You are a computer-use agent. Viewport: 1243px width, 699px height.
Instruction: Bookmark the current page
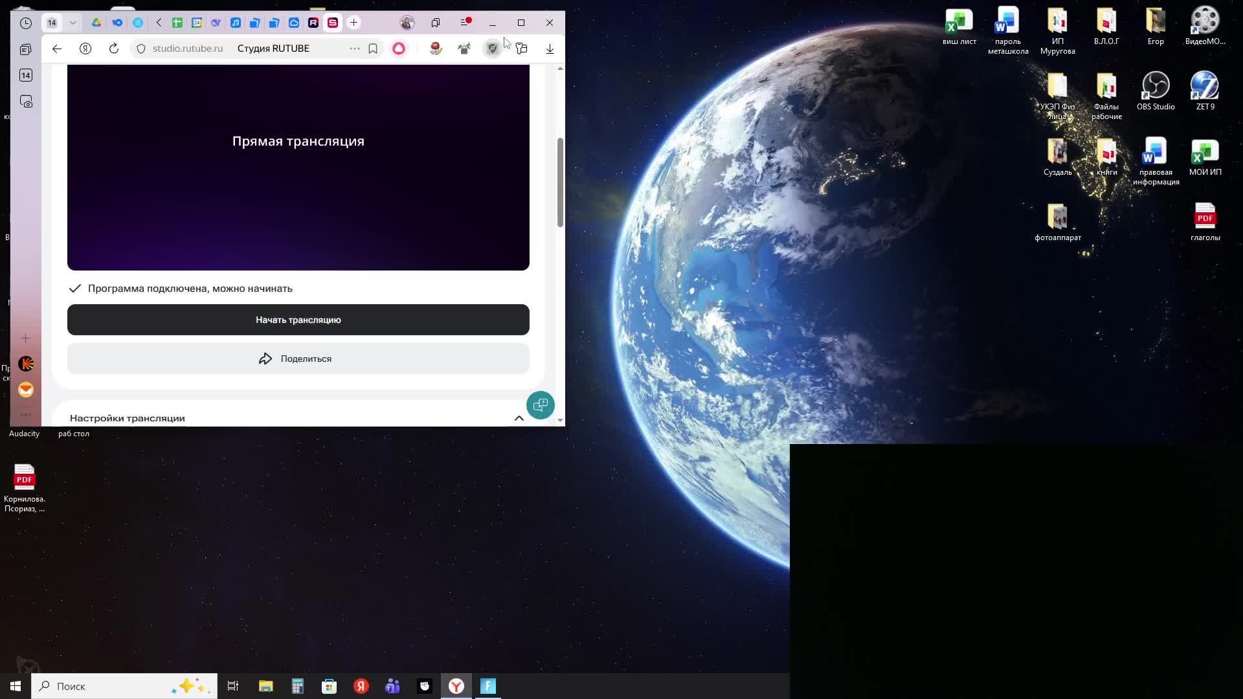[373, 49]
